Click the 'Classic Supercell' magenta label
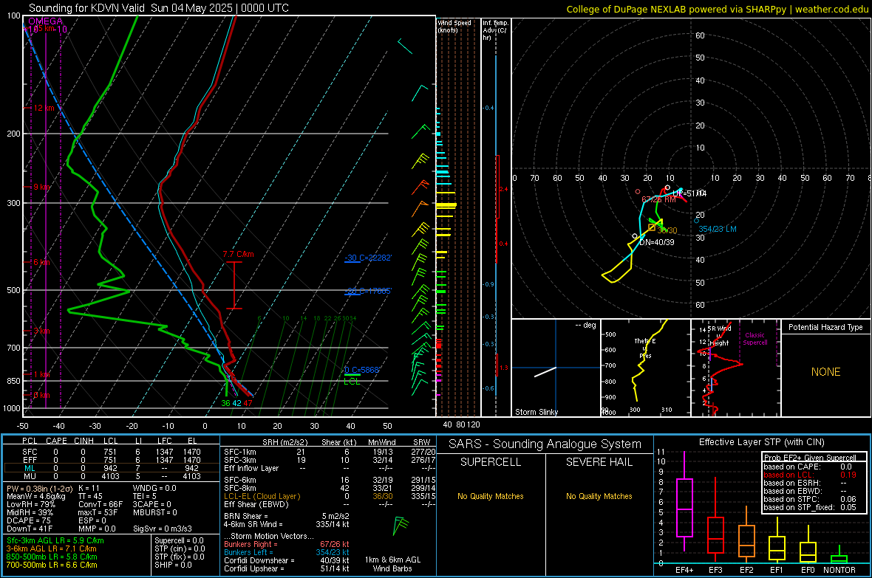872x578 pixels. [x=755, y=339]
